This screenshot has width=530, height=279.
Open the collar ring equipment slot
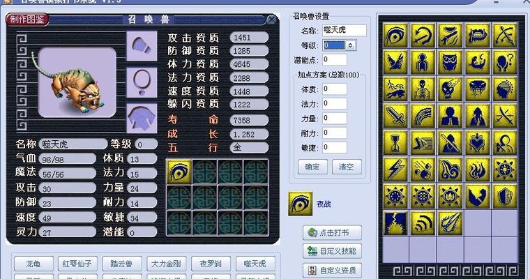[142, 82]
